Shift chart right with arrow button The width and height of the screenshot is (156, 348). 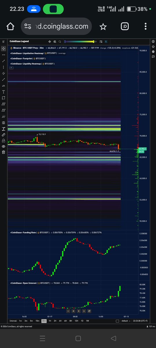point(84,311)
